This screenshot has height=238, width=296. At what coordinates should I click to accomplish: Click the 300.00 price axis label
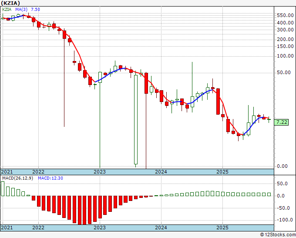click(x=285, y=30)
